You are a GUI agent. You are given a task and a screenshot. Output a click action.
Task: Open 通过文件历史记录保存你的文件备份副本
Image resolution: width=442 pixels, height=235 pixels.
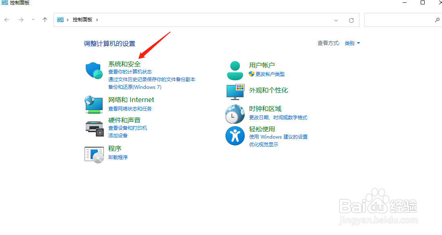152,80
